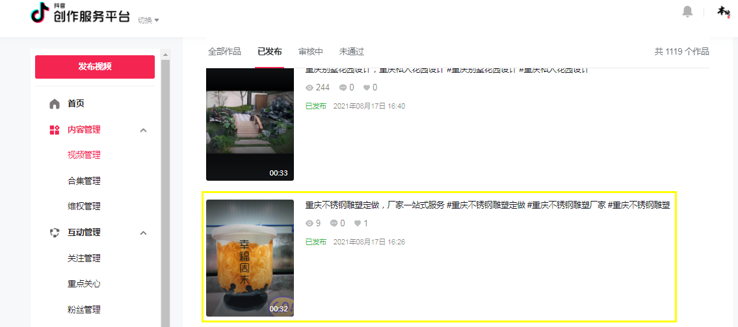Open 维权管理 in sidebar
Viewport: 738px width, 327px height.
(x=84, y=207)
